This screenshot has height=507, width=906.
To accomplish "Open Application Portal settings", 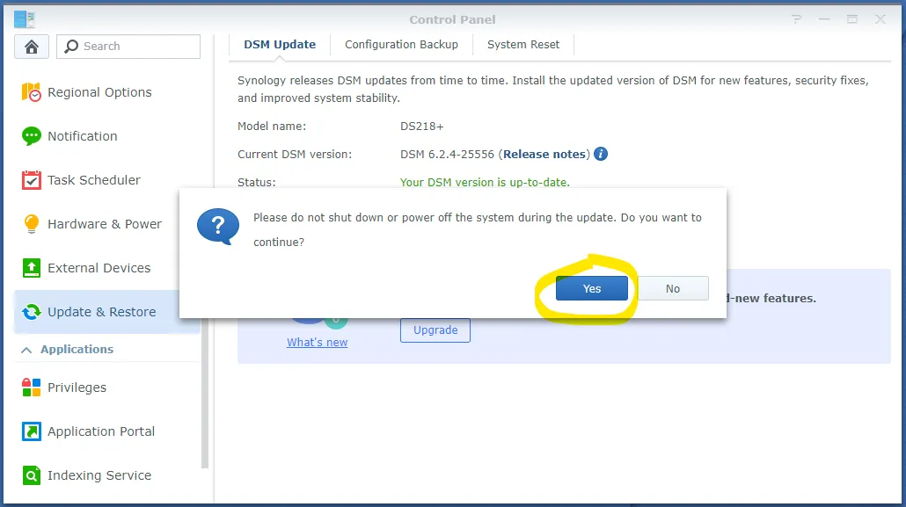I will coord(107,431).
